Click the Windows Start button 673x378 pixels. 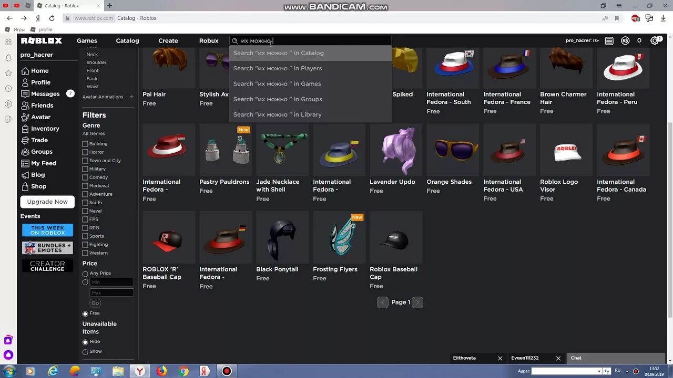tap(9, 371)
